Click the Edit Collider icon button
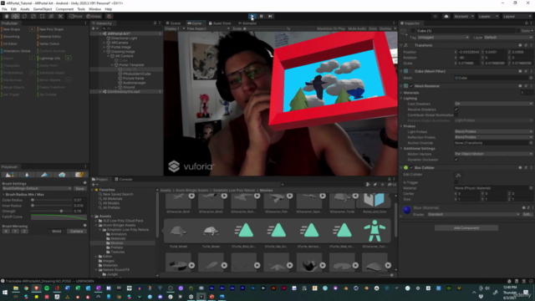The width and height of the screenshot is (535, 301). point(458,175)
